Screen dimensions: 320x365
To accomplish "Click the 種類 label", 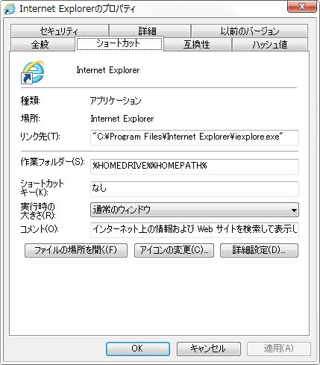I will point(30,101).
